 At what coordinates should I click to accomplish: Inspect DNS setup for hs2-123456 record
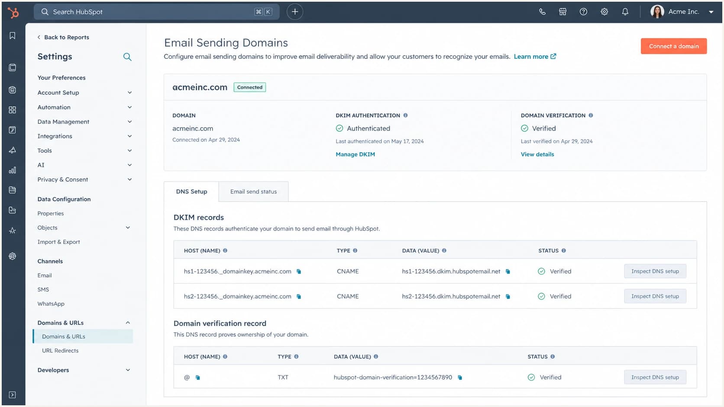pos(655,297)
